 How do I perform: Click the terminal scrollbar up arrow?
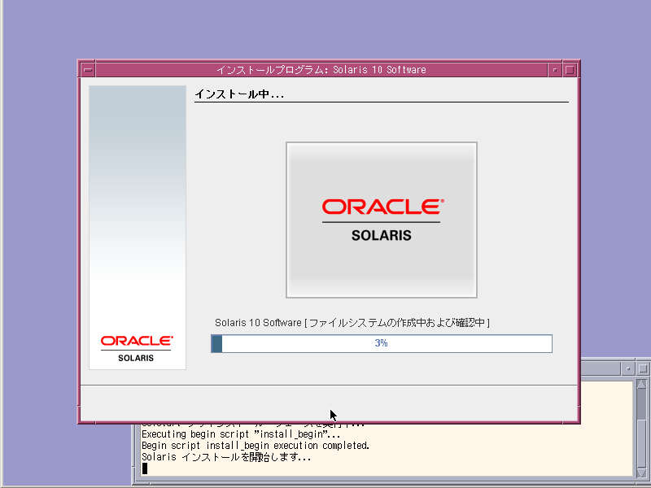(641, 384)
